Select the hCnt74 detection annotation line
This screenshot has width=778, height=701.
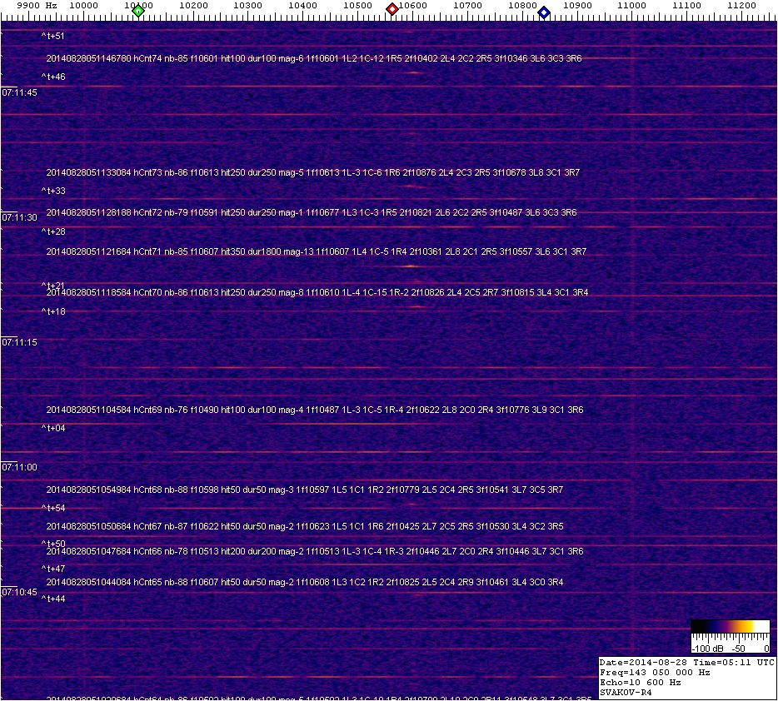pyautogui.click(x=313, y=59)
